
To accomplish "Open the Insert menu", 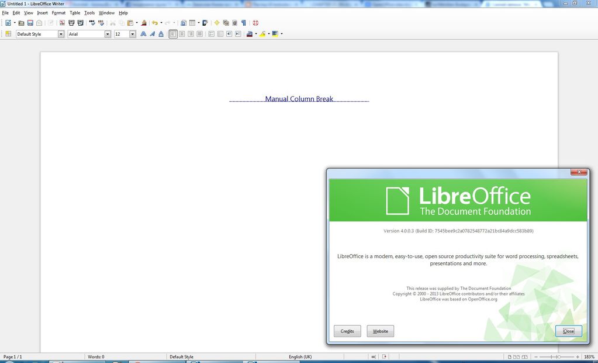I will click(42, 13).
